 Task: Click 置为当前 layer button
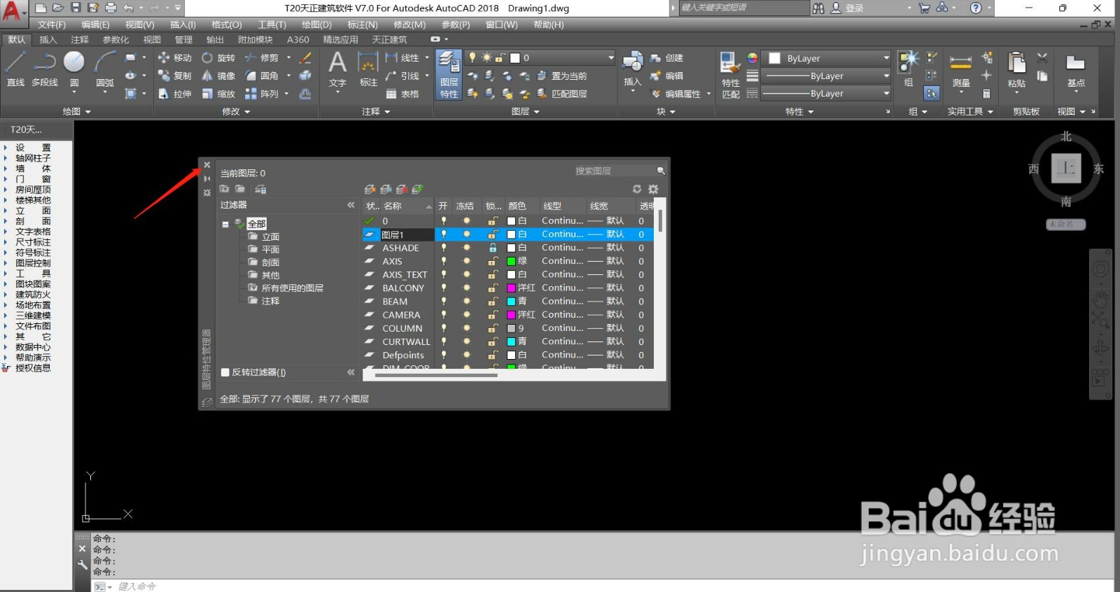562,76
